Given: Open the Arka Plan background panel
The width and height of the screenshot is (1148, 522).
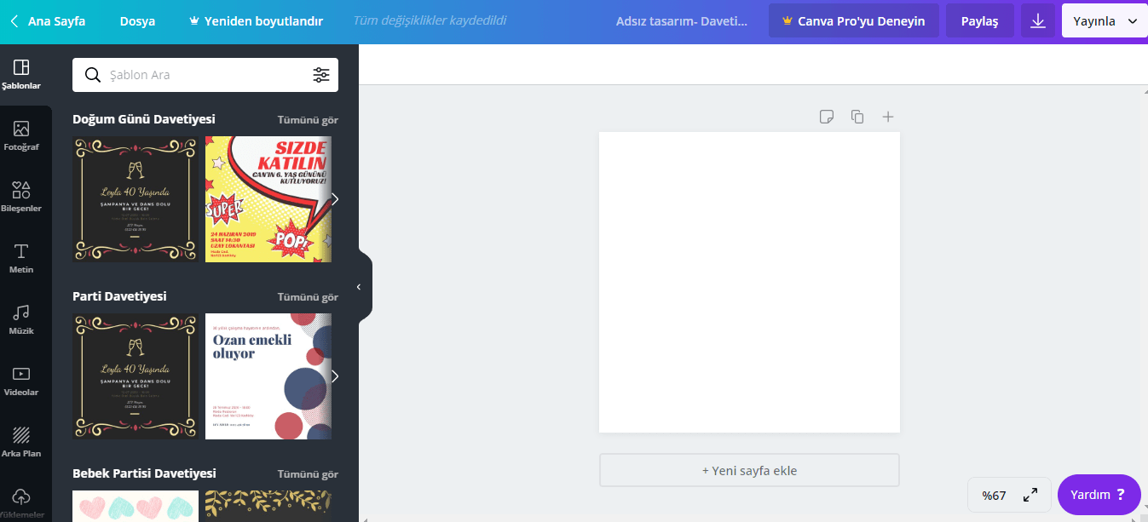Looking at the screenshot, I should [21, 443].
